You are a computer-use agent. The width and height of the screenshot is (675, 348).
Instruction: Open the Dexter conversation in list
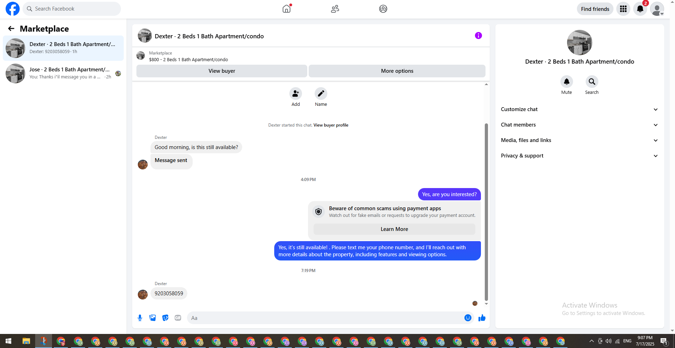[x=63, y=48]
